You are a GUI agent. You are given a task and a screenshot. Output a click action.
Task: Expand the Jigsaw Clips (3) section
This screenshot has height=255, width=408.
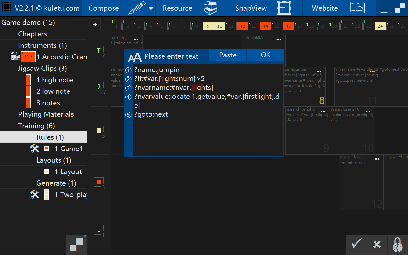(x=37, y=68)
